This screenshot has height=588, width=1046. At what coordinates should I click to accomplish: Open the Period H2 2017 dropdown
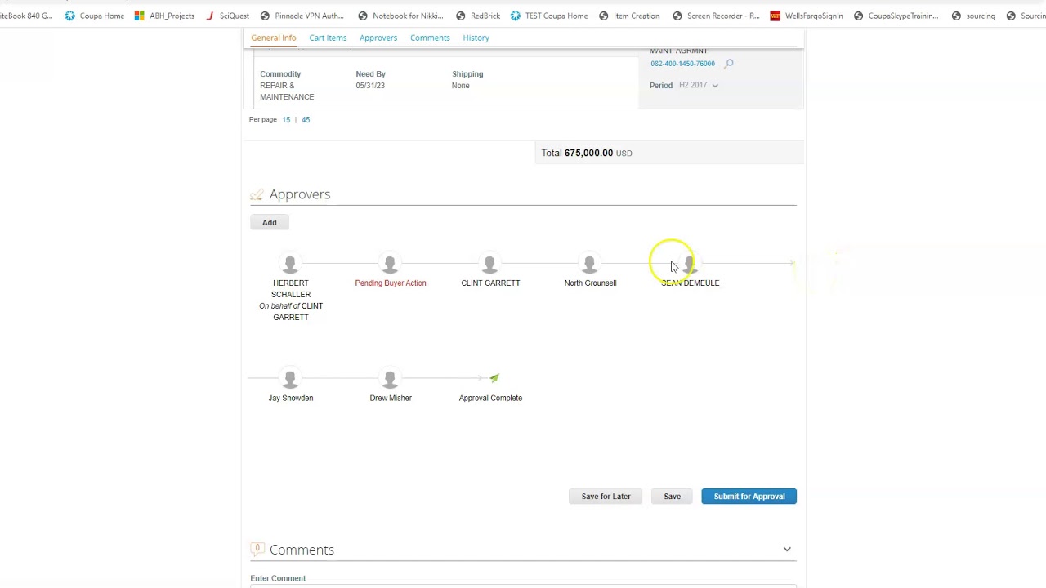click(699, 85)
